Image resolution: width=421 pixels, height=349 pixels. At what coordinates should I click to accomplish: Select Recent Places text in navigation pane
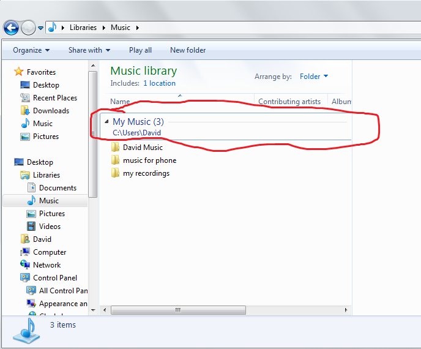click(x=55, y=98)
